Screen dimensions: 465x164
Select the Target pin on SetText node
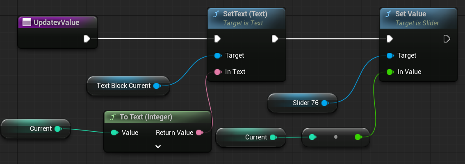coord(218,56)
